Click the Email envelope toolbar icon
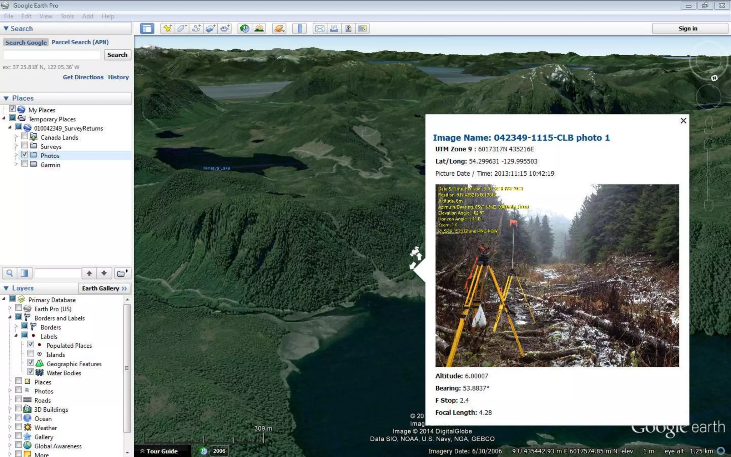The image size is (731, 457). point(319,29)
